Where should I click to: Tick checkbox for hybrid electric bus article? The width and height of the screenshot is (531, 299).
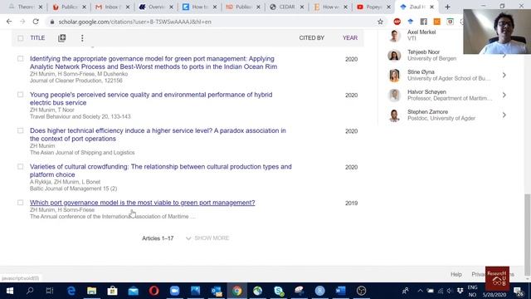(x=20, y=95)
